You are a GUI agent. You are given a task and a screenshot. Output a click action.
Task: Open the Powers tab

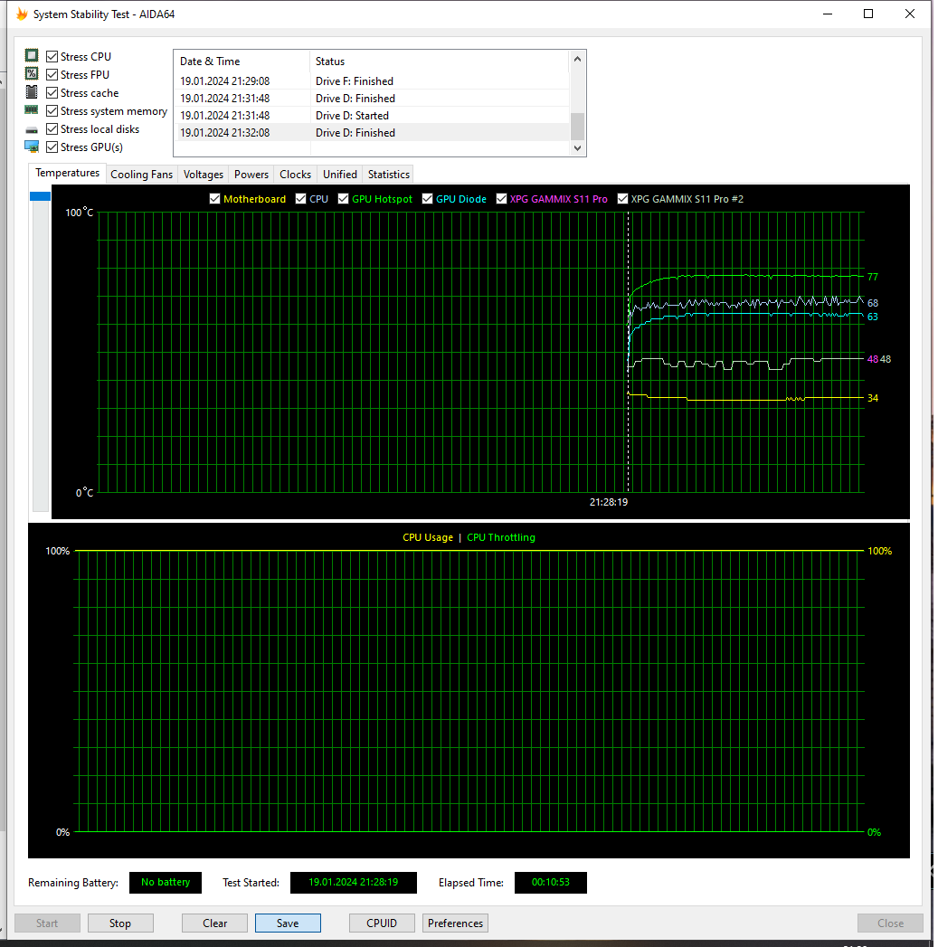[x=251, y=175]
